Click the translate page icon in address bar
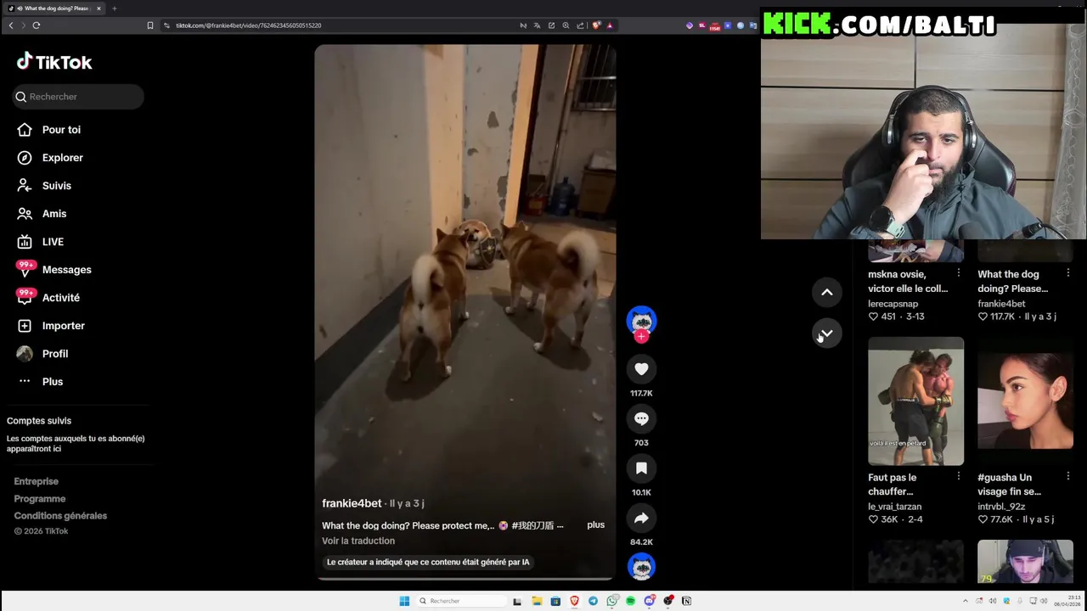This screenshot has width=1087, height=611. (537, 25)
